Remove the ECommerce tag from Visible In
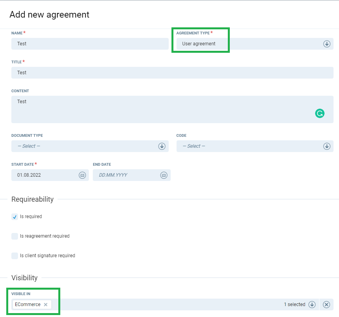339x317 pixels. [x=46, y=304]
